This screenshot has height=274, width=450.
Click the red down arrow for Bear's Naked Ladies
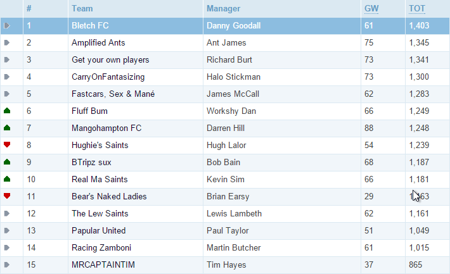(7, 196)
